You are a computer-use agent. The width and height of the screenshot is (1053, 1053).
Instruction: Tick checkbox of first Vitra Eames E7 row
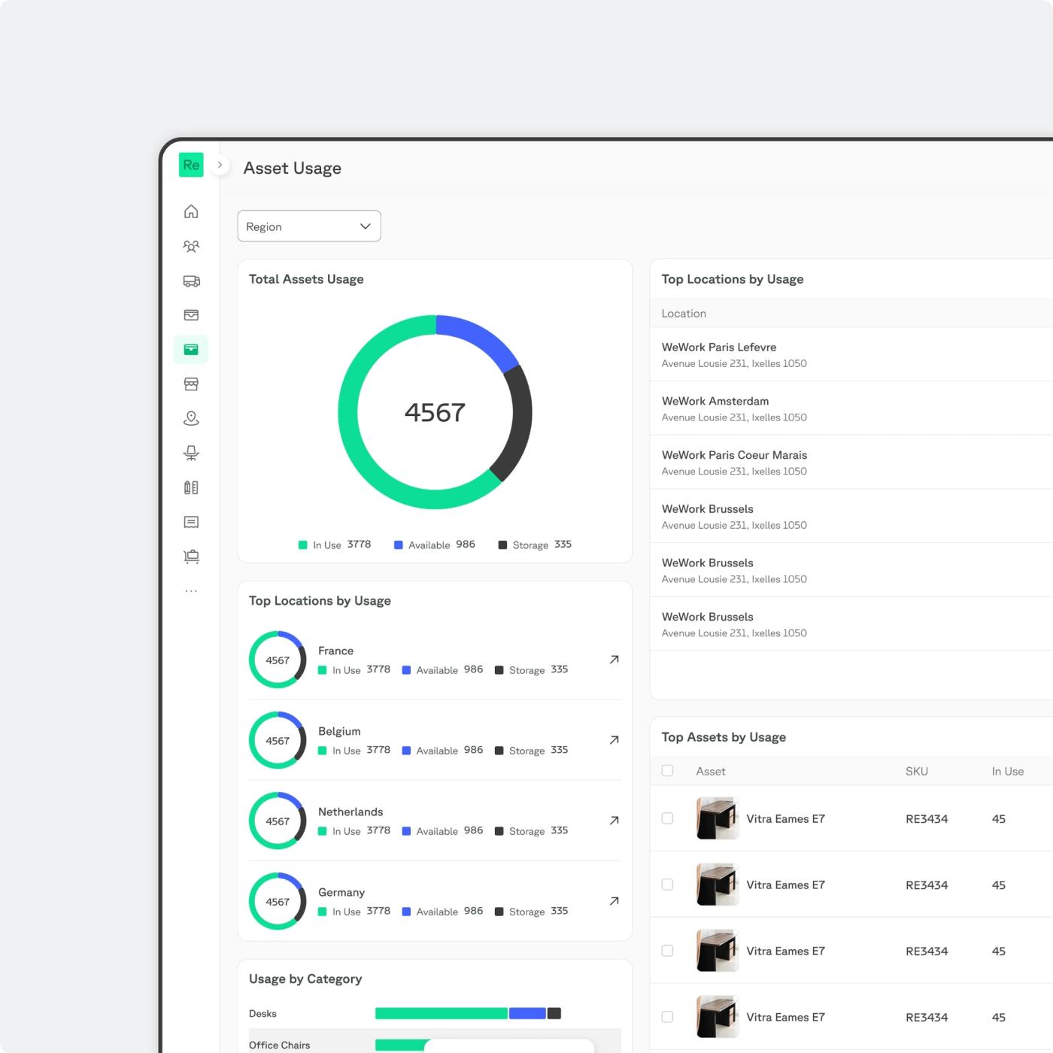pyautogui.click(x=667, y=818)
